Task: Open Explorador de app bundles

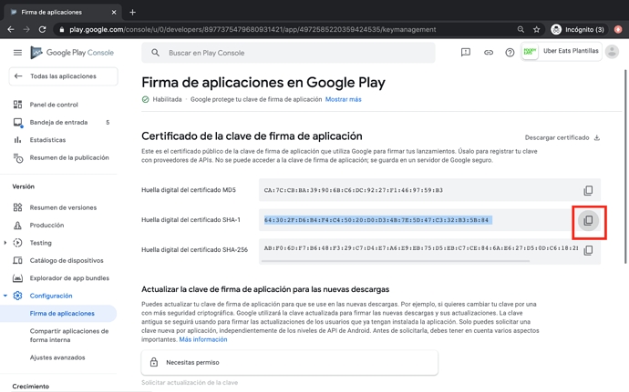Action: pyautogui.click(x=69, y=278)
